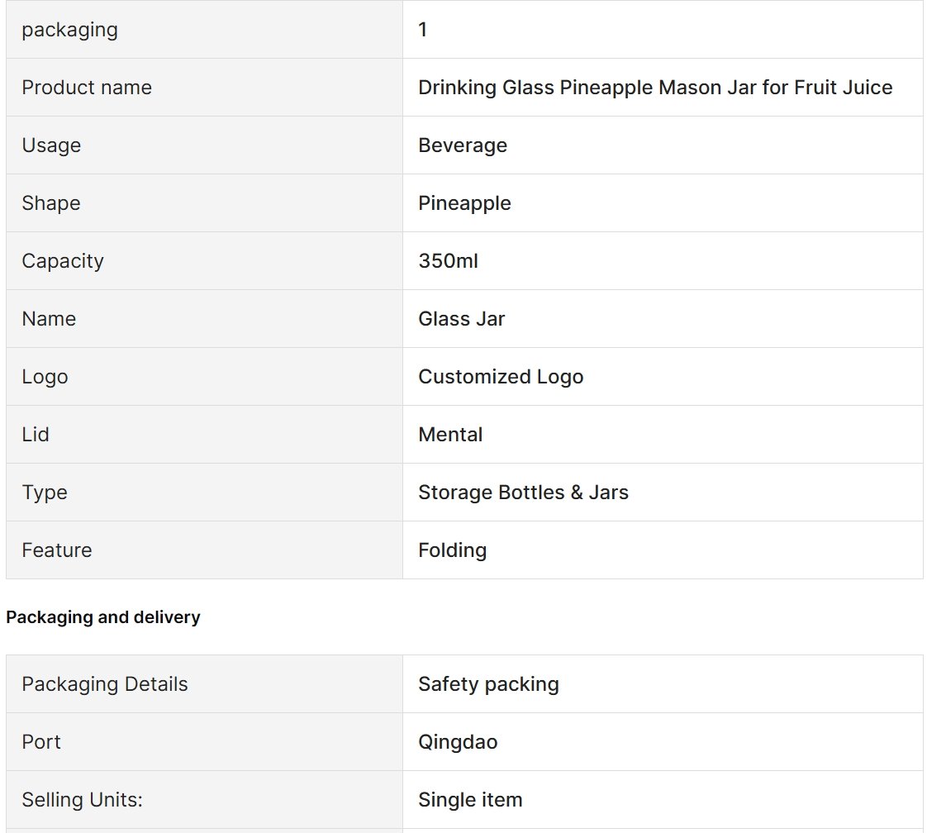927x833 pixels.
Task: Click the 'Packaging Details' label
Action: (105, 684)
